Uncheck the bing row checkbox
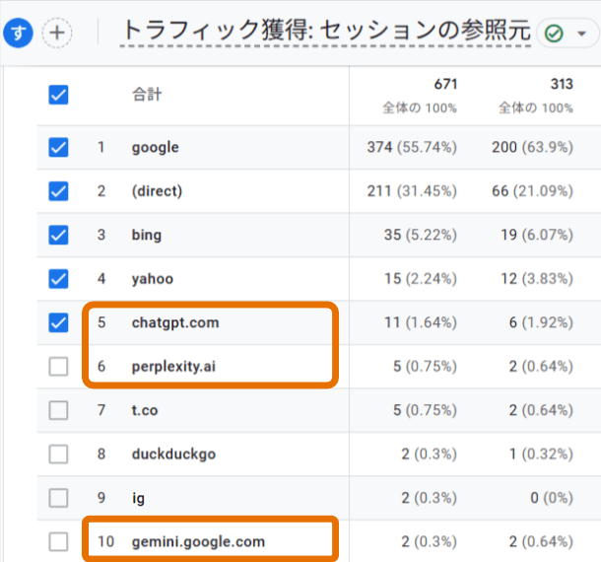 [x=58, y=235]
